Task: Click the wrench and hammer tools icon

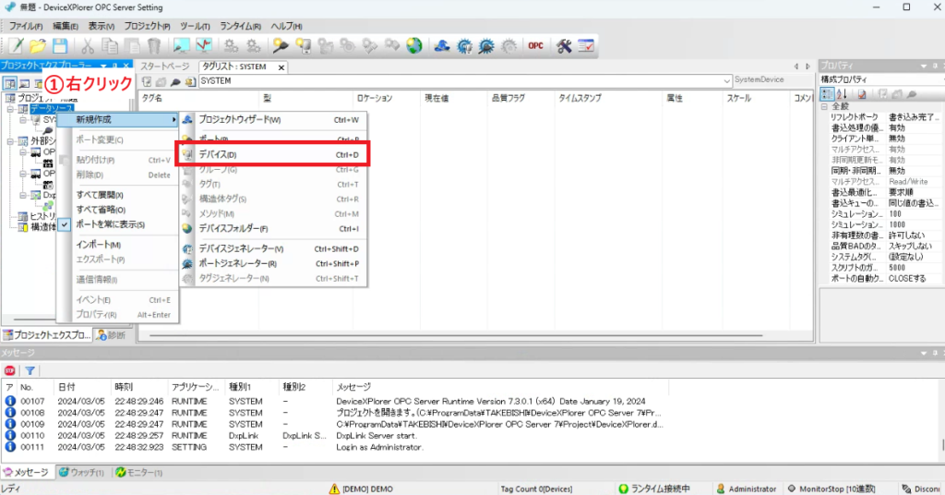Action: coord(564,46)
